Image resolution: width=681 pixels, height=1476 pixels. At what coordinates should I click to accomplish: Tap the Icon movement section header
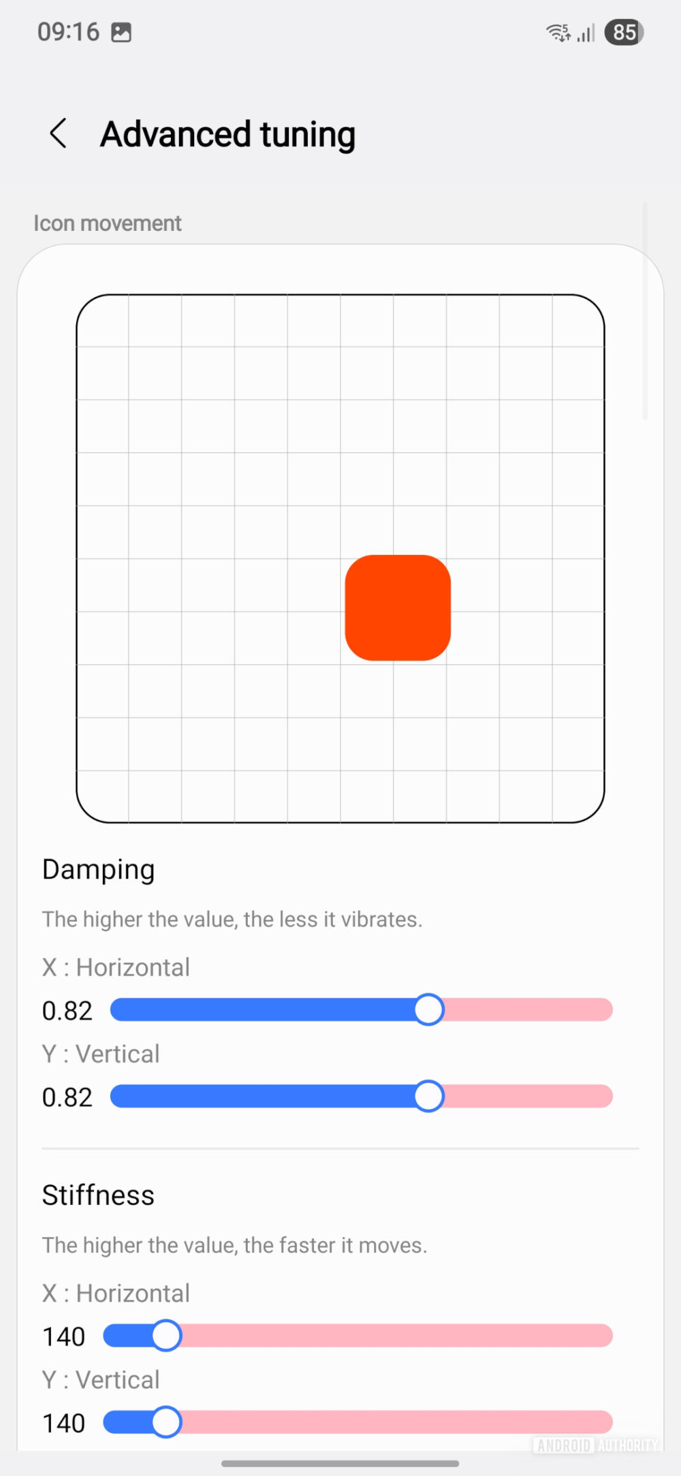(107, 223)
